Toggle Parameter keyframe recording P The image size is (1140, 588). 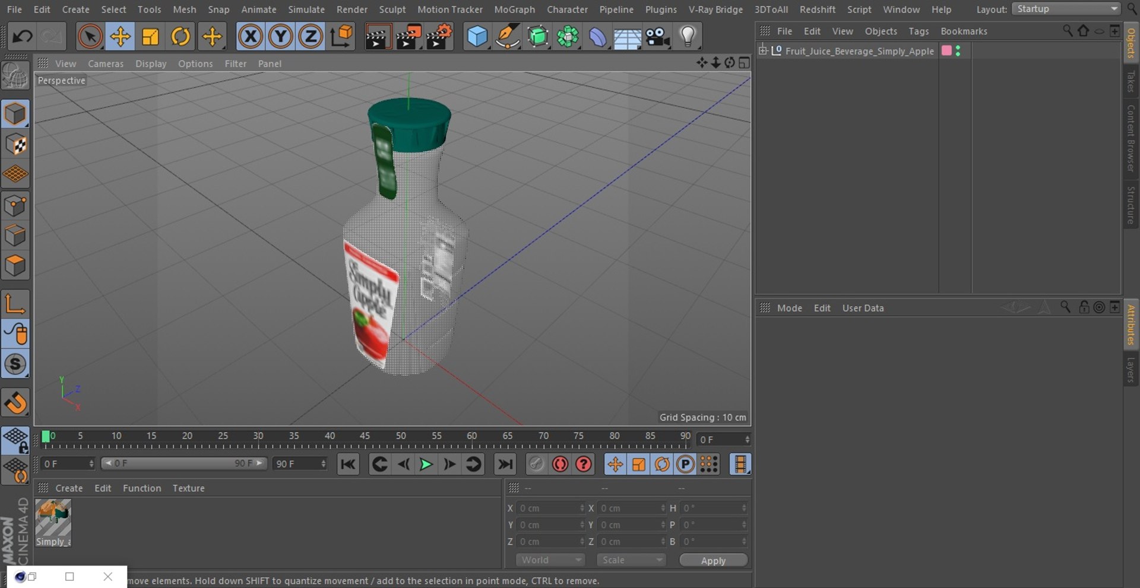(685, 465)
